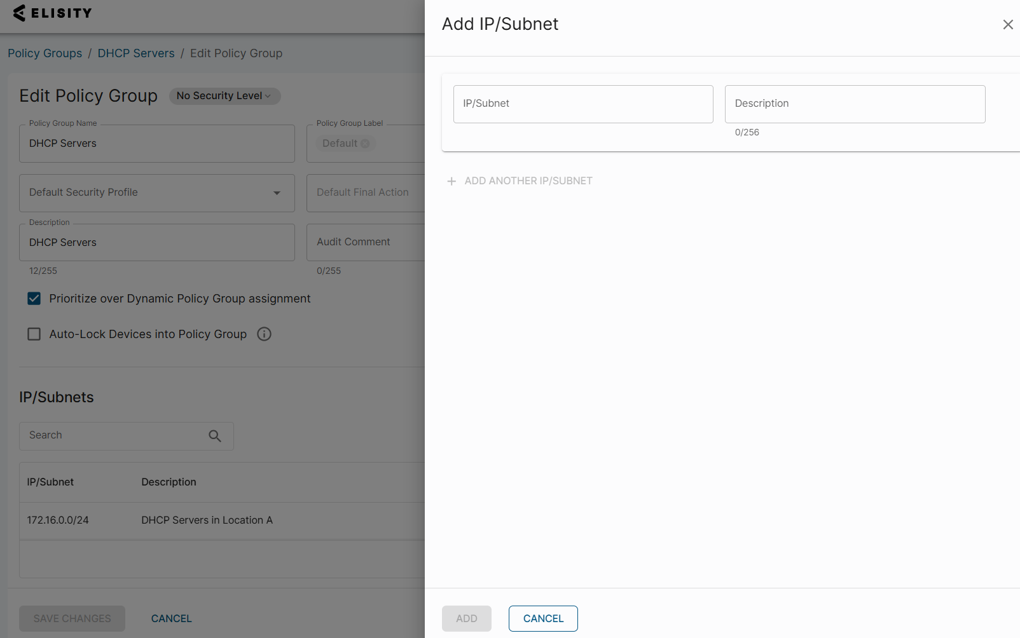This screenshot has width=1020, height=638.
Task: Close the Add IP/Subnet panel
Action: (1007, 25)
